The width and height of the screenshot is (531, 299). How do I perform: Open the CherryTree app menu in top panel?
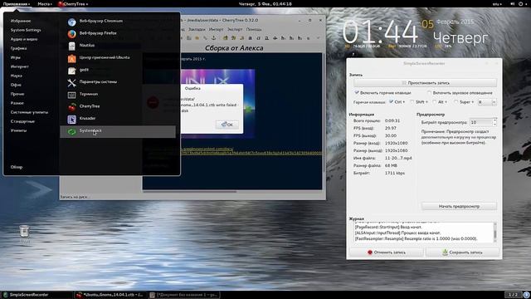[x=73, y=4]
